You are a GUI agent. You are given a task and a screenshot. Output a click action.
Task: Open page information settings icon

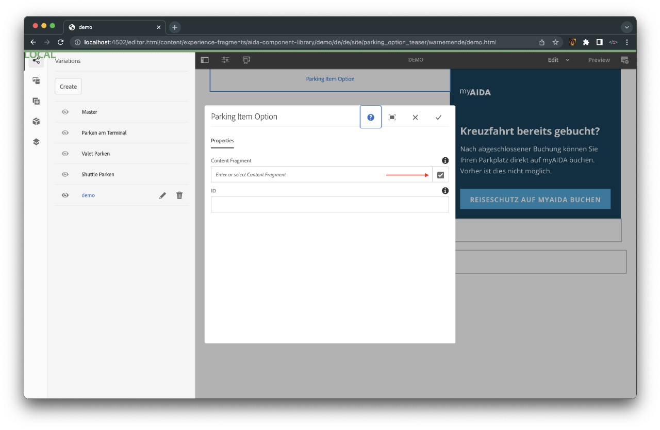coord(225,60)
